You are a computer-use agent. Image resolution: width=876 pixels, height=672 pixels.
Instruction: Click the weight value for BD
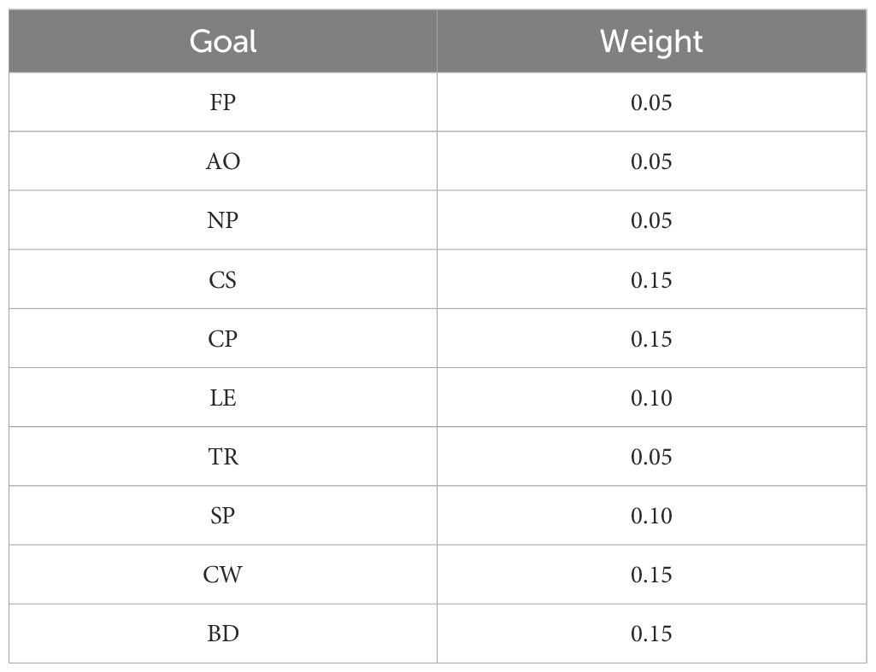651,634
